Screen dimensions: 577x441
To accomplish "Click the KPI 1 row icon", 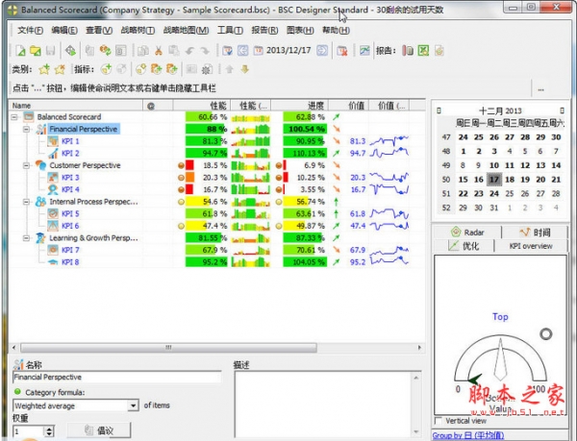I will click(53, 141).
